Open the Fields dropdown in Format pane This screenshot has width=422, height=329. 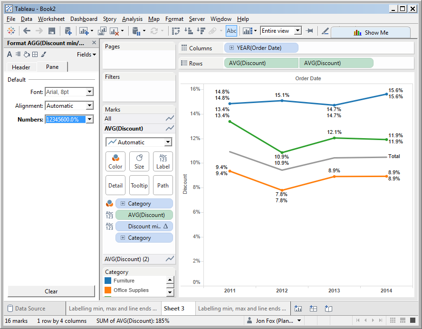pos(86,54)
